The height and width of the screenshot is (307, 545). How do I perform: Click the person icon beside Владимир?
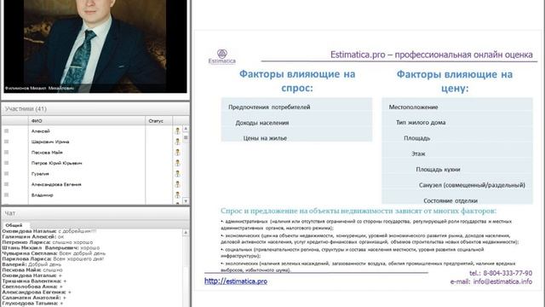[x=178, y=195]
